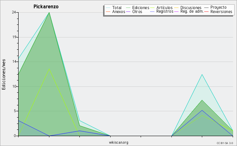Click the 24 value on the y-axis

pos(14,12)
